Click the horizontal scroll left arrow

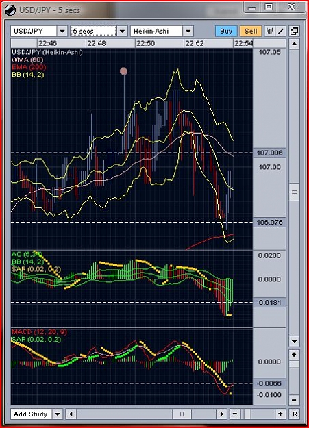(71, 414)
